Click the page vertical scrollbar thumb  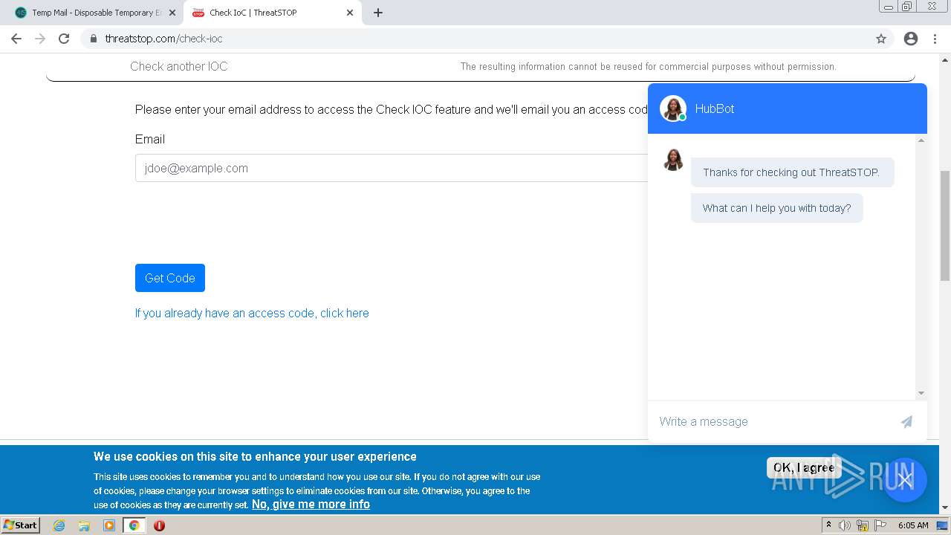pos(944,226)
